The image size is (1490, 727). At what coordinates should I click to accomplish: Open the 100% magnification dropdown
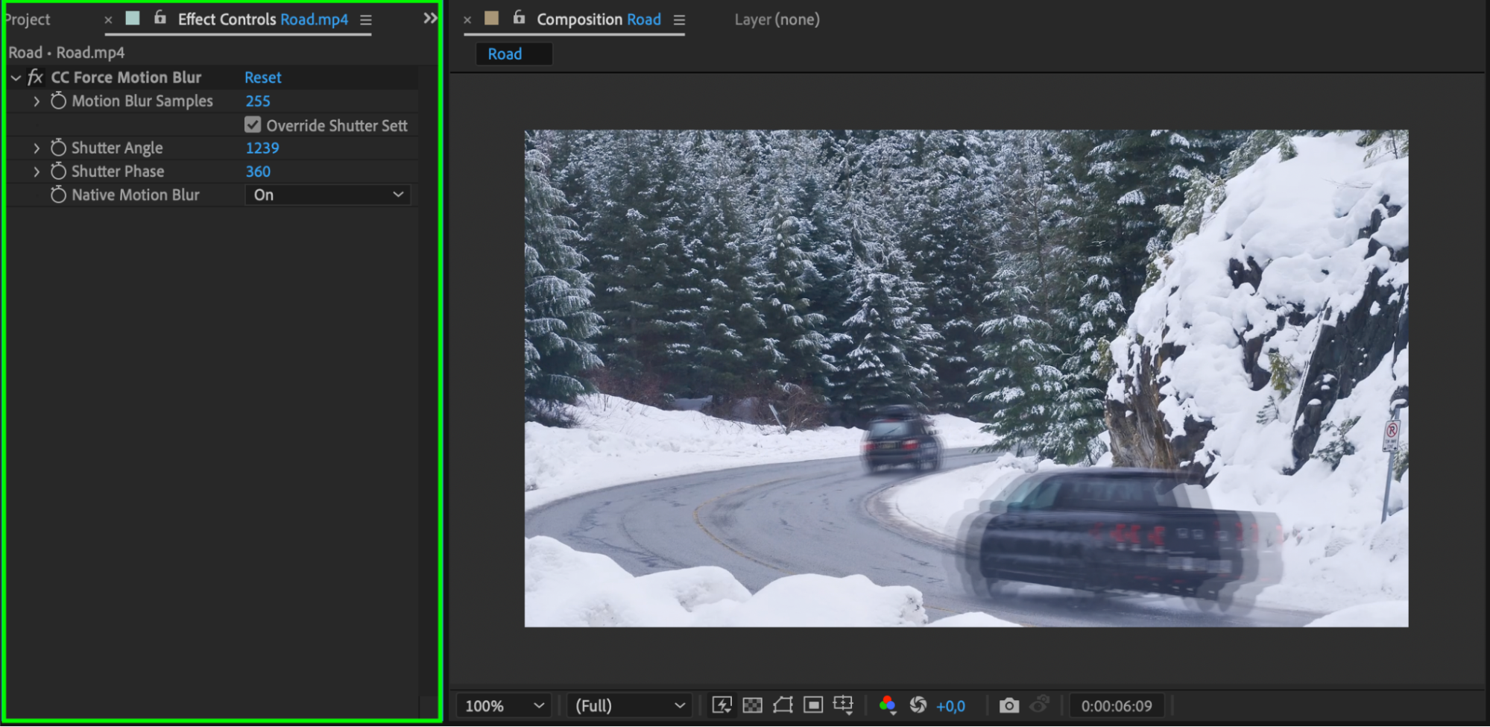[x=504, y=705]
